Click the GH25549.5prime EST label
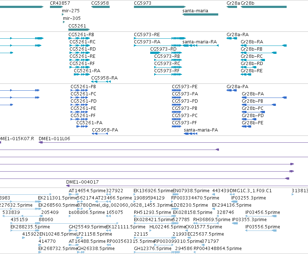 point(88,227)
